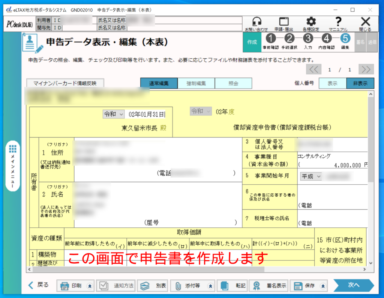Switch personal number to 非表示

point(360,83)
